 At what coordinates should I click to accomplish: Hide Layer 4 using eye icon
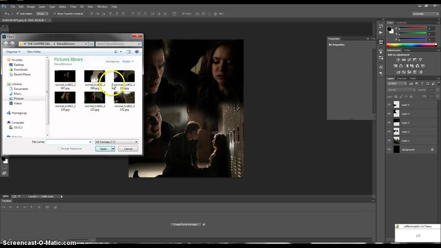pyautogui.click(x=389, y=114)
